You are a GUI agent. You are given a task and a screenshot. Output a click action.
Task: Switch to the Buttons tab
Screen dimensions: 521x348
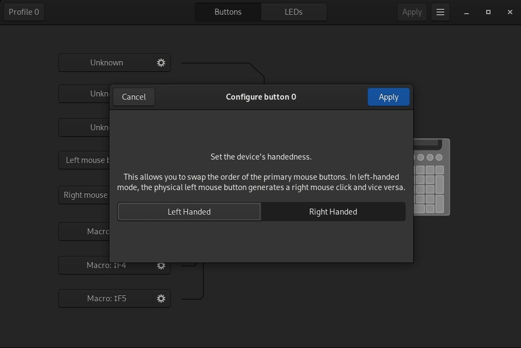(228, 11)
